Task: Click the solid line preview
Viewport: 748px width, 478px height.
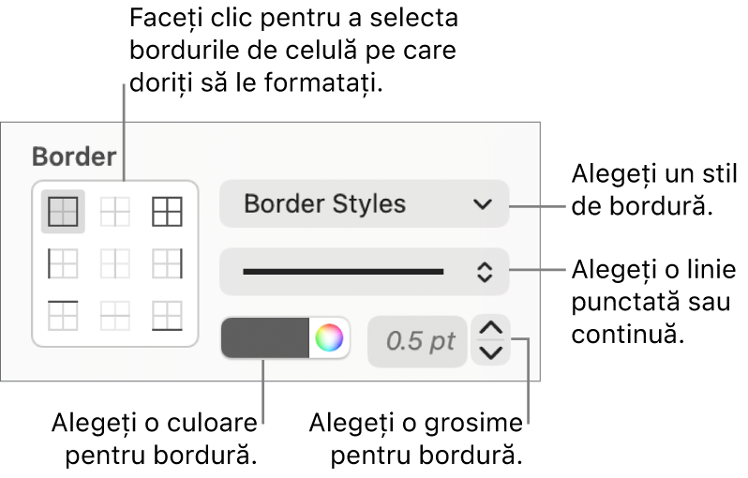Action: pyautogui.click(x=343, y=272)
